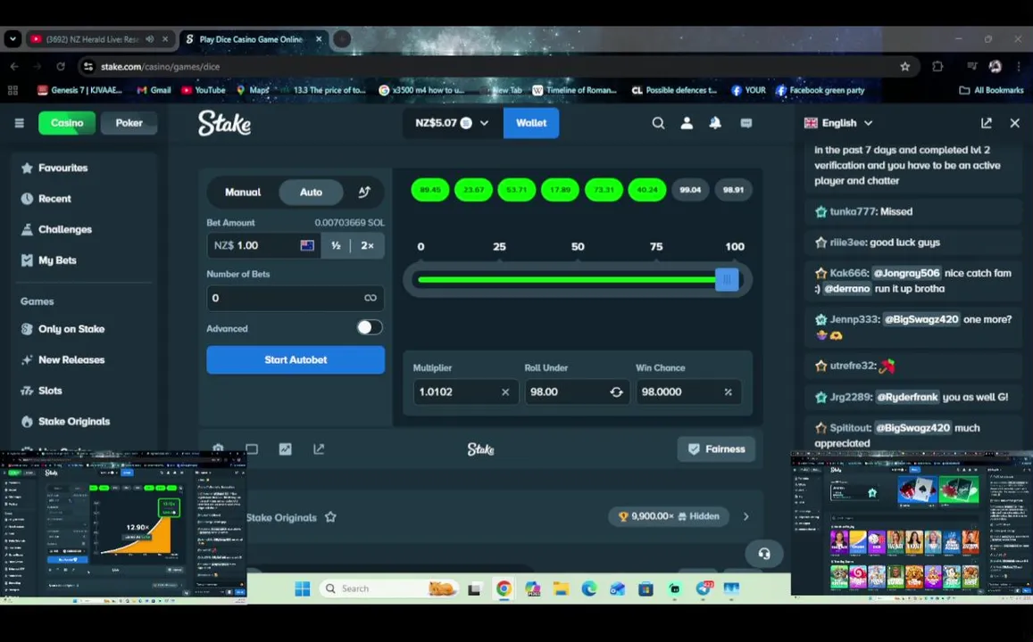
Task: Click the dice slider handle
Action: coord(727,280)
